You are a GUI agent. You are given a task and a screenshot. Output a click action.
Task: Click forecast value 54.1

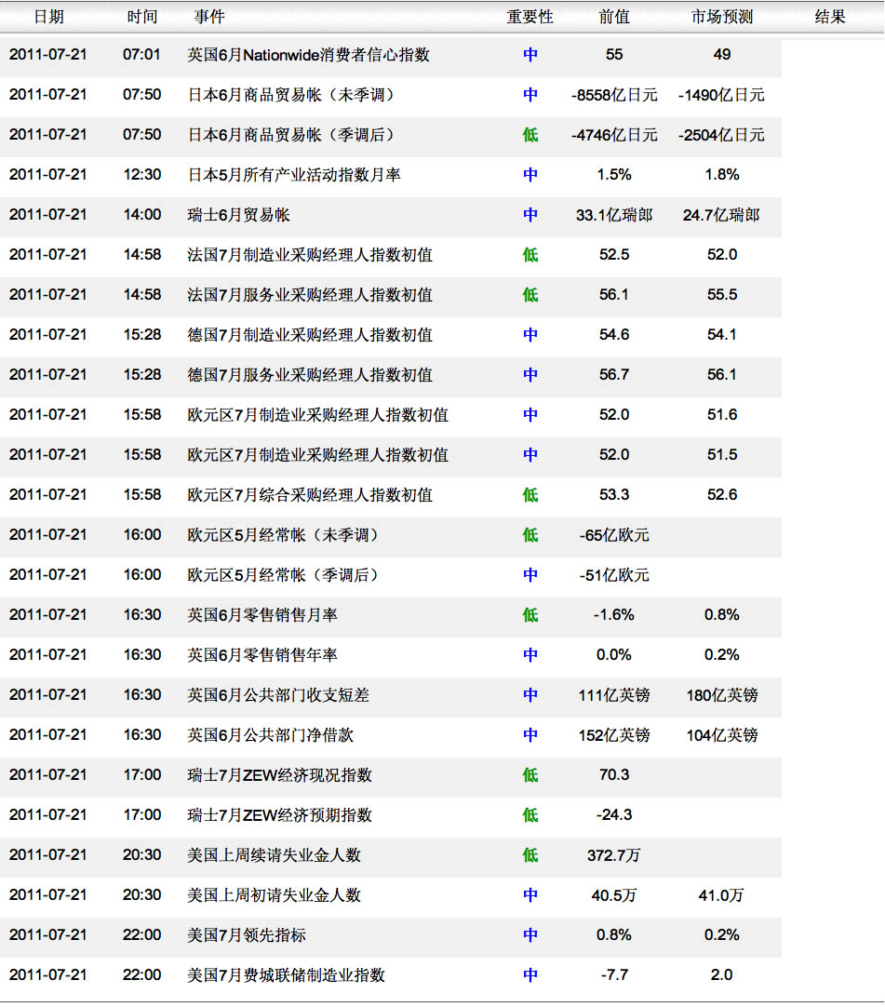point(722,335)
